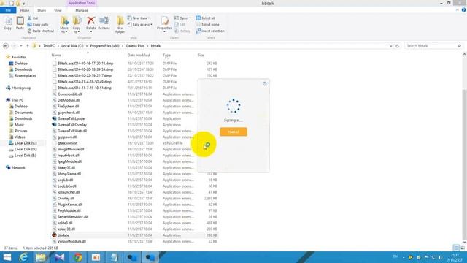This screenshot has width=467, height=263.
Task: Click the small icon atop sign-in dialog
Action: (x=264, y=84)
